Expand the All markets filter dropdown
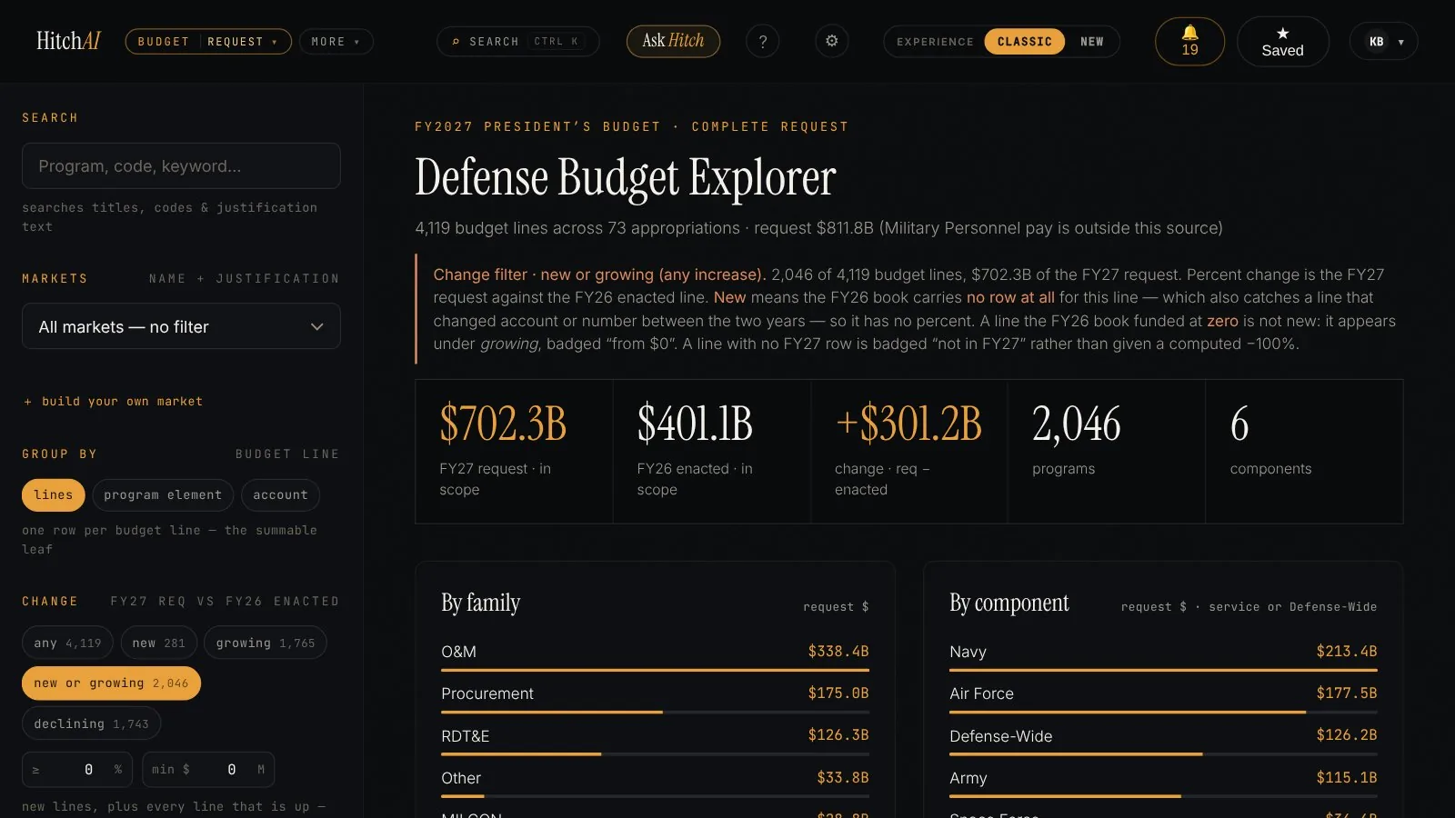This screenshot has width=1455, height=818. pyautogui.click(x=181, y=326)
